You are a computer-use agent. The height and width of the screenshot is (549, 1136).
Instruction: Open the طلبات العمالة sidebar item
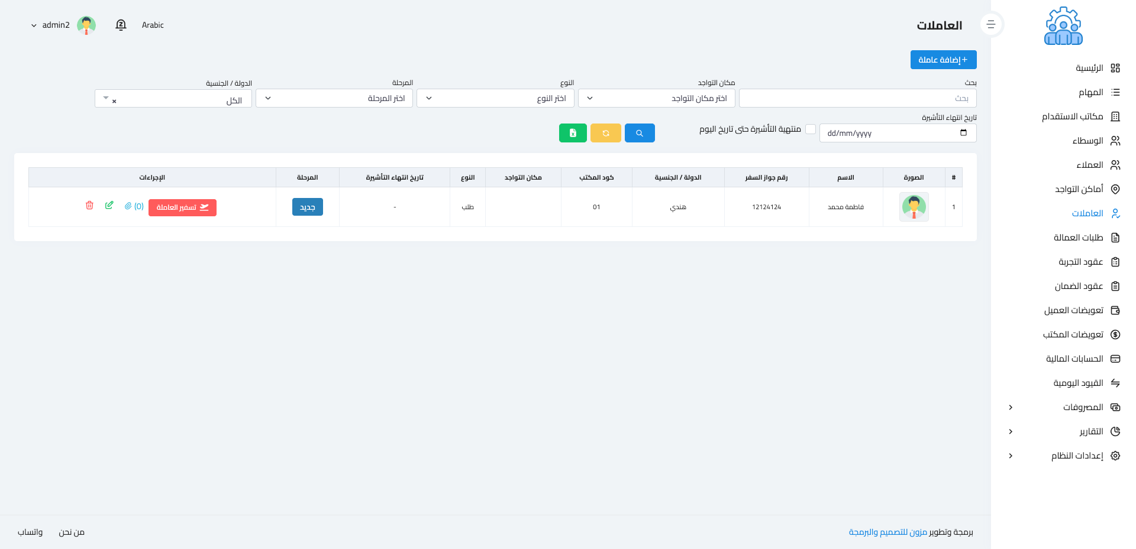pyautogui.click(x=1078, y=238)
